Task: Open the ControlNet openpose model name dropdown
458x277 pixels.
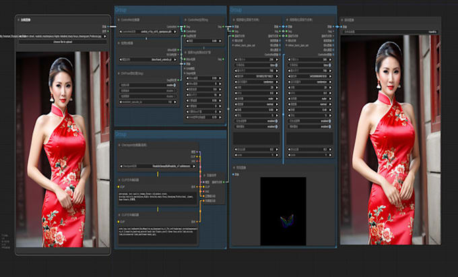Action: pyautogui.click(x=148, y=31)
